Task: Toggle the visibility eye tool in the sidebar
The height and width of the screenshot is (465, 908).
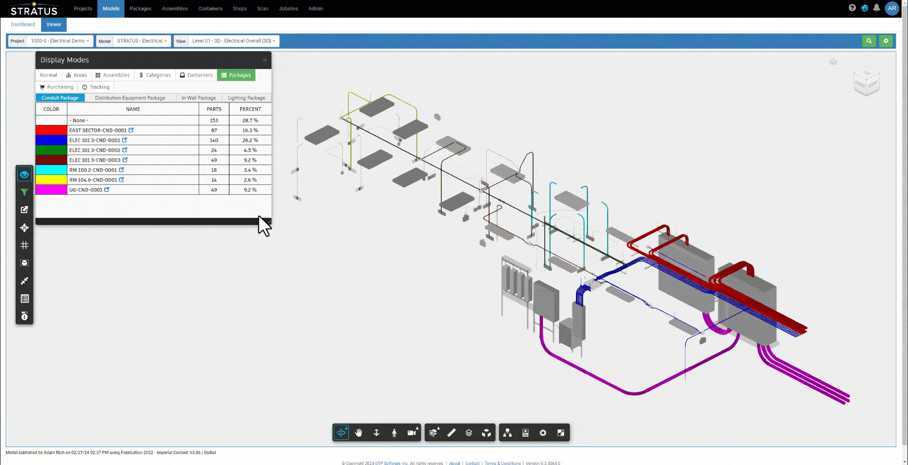Action: 24,174
